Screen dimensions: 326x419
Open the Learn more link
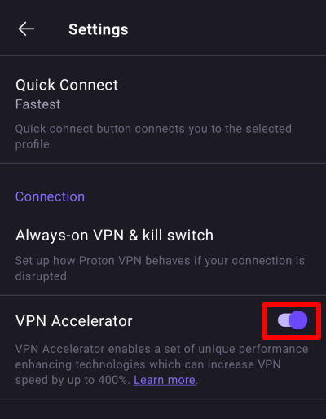coord(165,380)
